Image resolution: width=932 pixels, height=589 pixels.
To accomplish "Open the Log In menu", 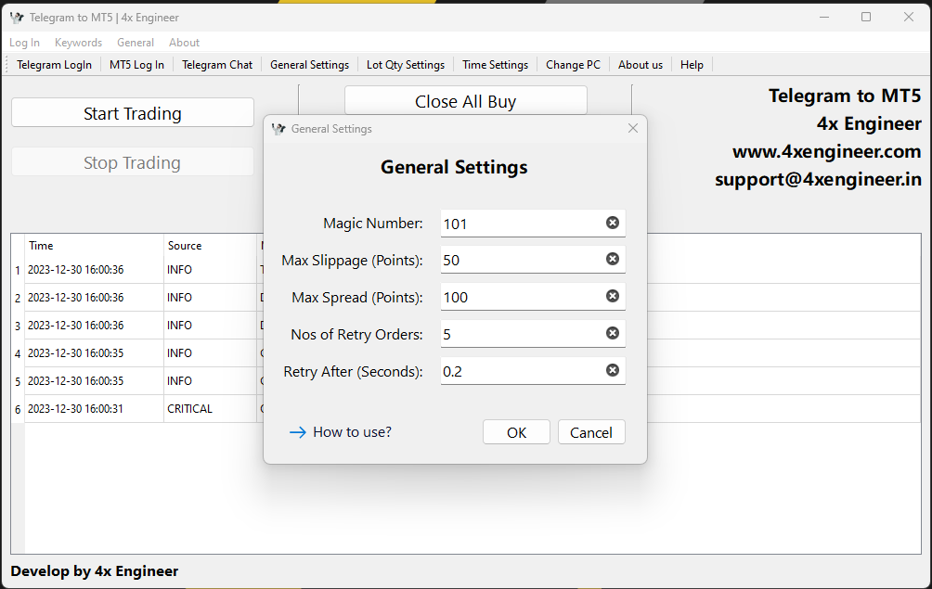I will tap(24, 43).
